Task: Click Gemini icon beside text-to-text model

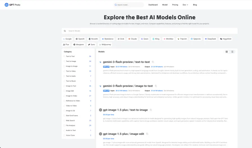Action: click(101, 62)
